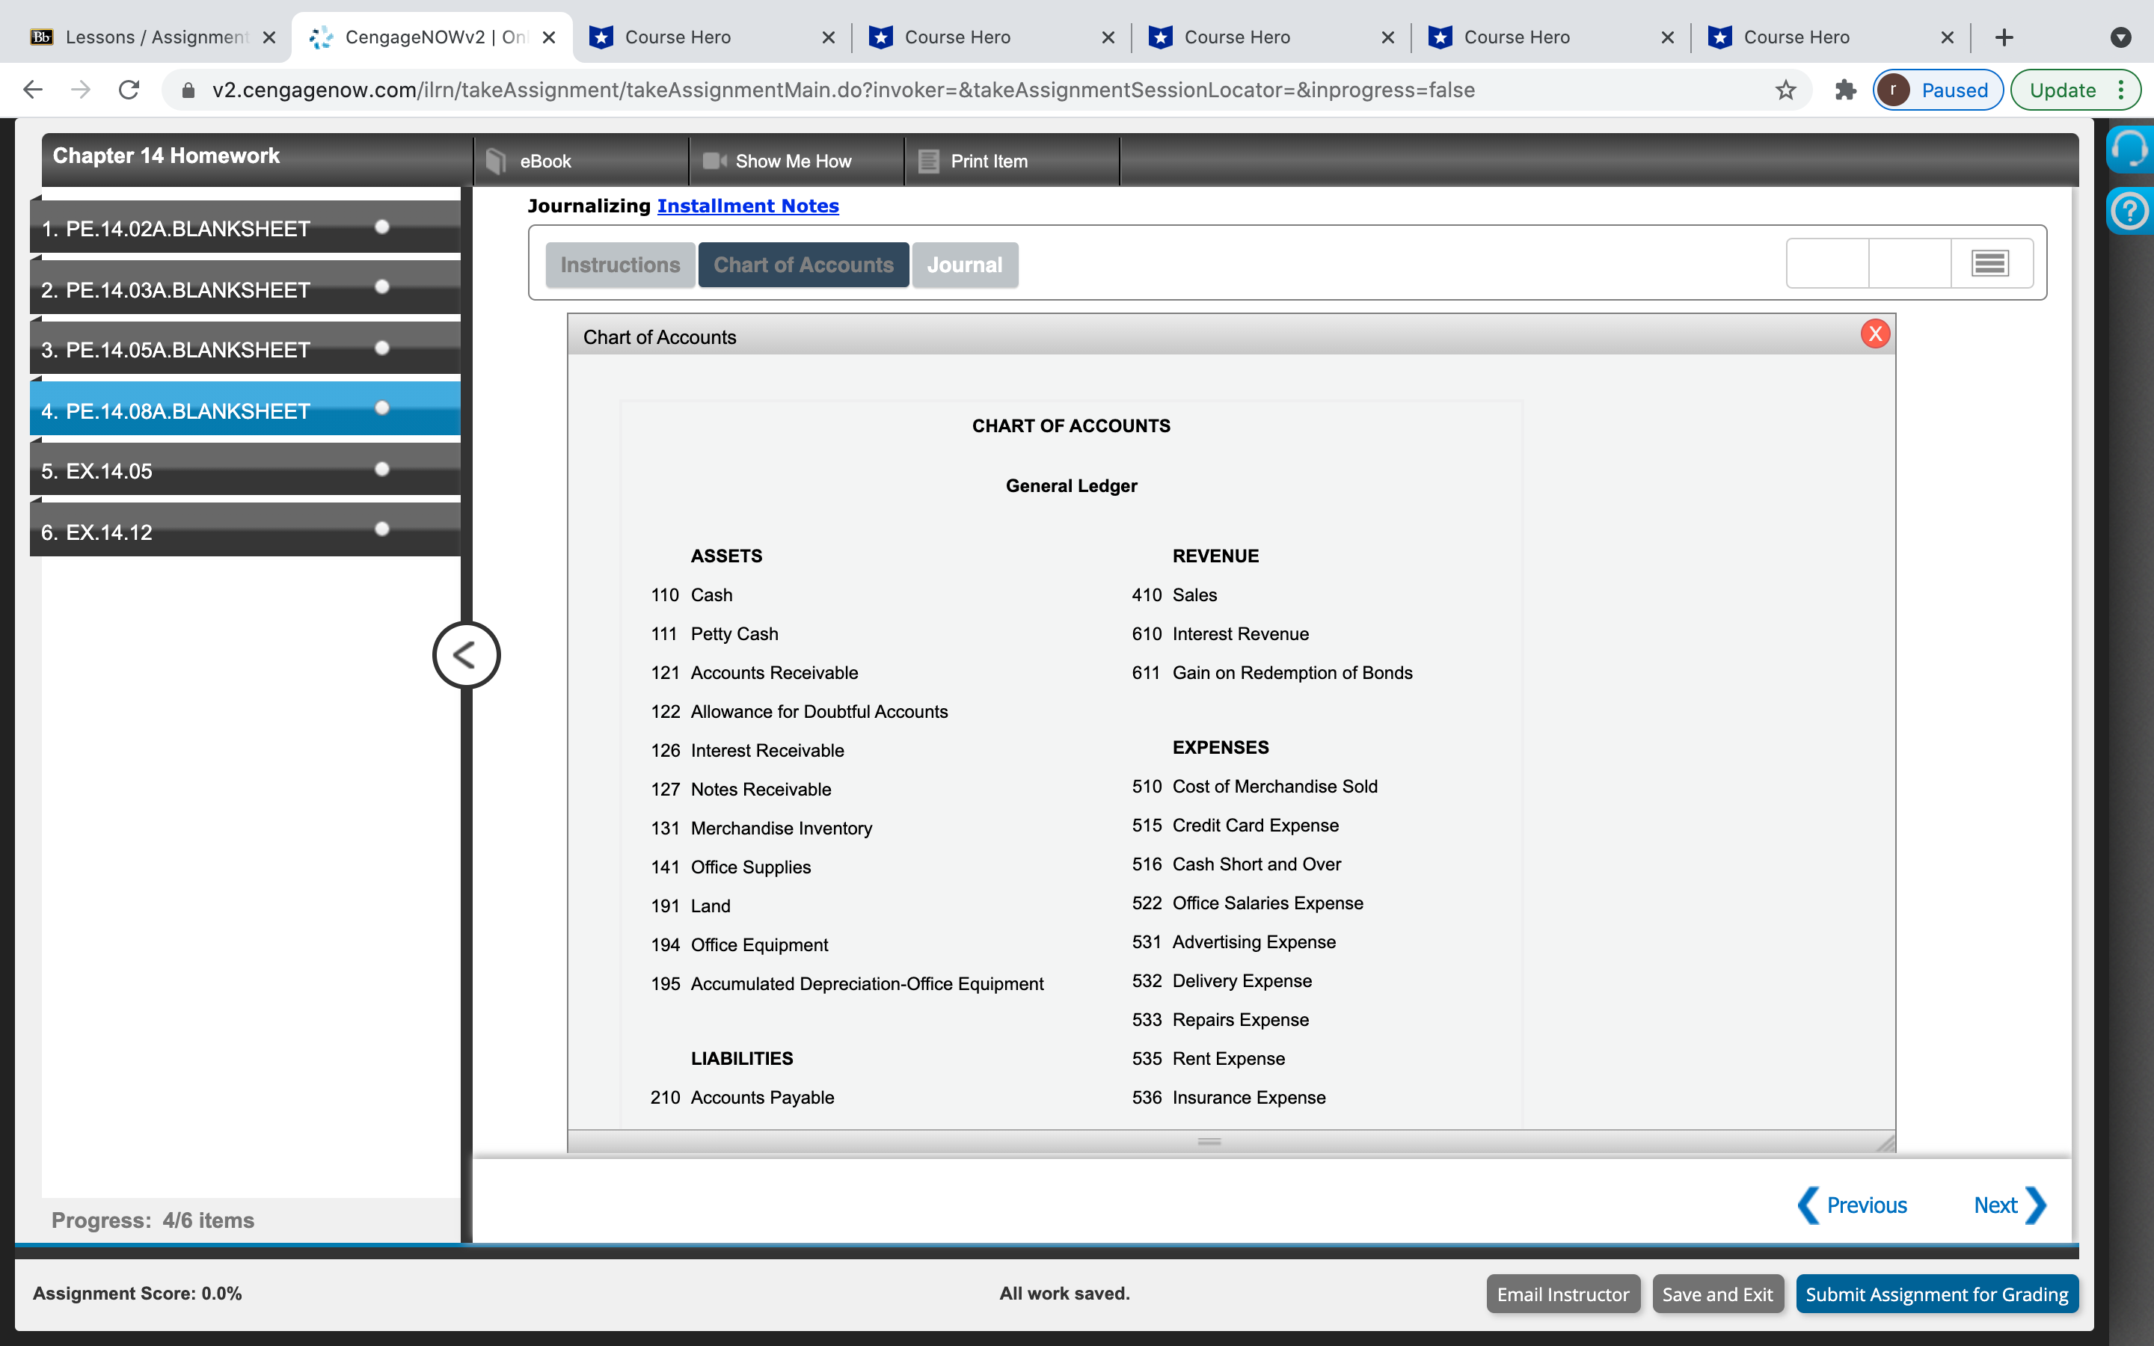Open the eBook icon in toolbar
Image resolution: width=2154 pixels, height=1346 pixels.
coord(497,161)
